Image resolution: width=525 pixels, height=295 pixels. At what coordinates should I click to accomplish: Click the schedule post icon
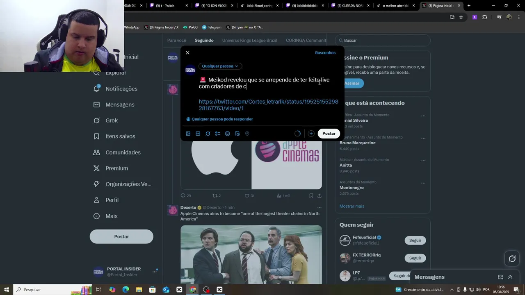click(237, 134)
